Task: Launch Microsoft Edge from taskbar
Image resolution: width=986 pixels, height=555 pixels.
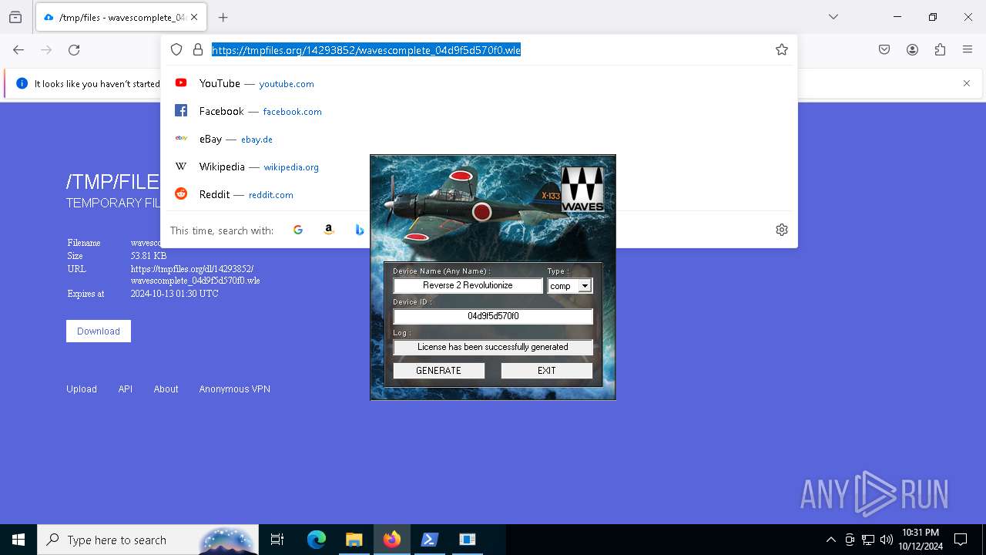Action: tap(317, 540)
